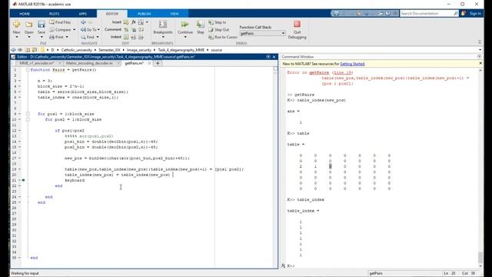Click the notification bell icon
The image size is (492, 277).
pos(464,13)
